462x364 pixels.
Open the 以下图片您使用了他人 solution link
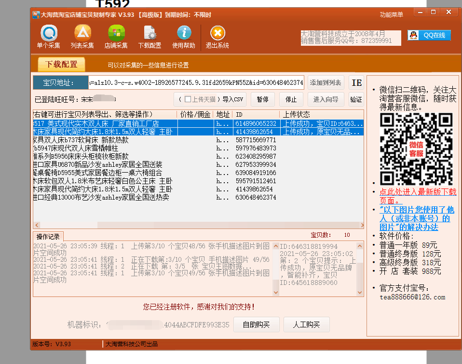(x=417, y=218)
